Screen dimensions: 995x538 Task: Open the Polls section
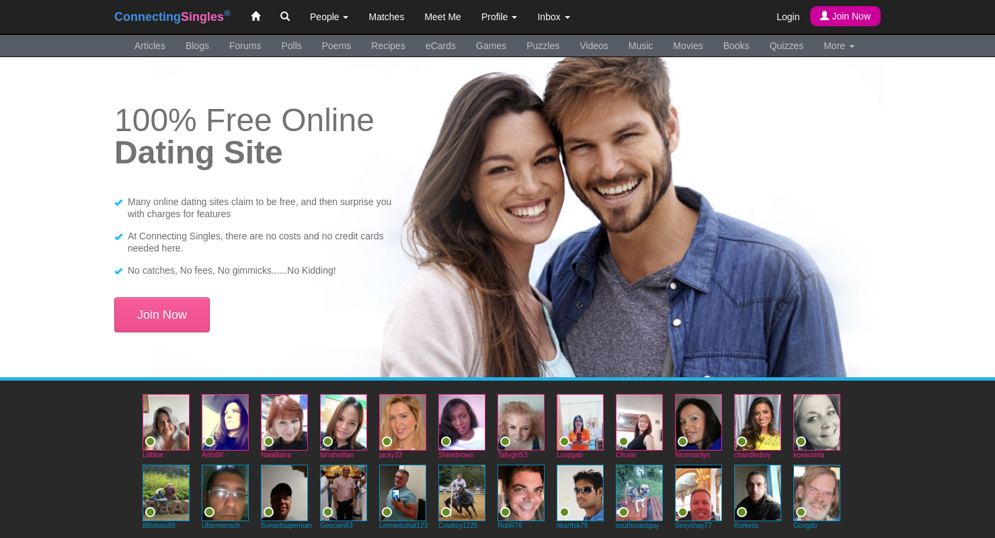pos(291,46)
